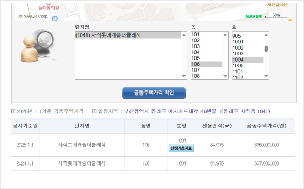Screen dimensions: 304x189
Task: Select building 104 in the 동 list
Action: (207, 52)
